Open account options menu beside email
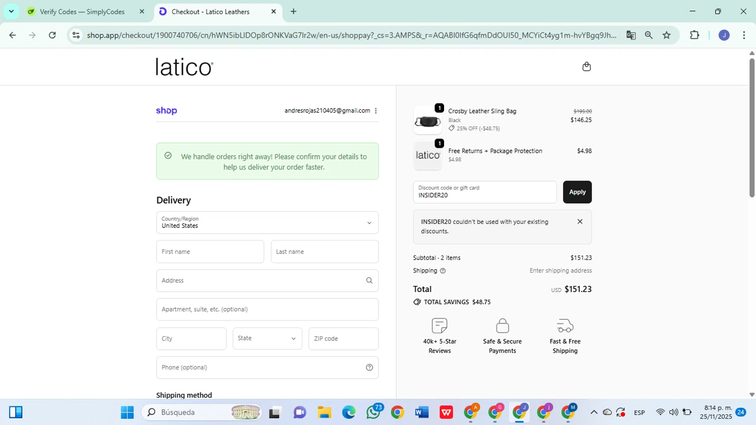756x425 pixels. pos(376,111)
